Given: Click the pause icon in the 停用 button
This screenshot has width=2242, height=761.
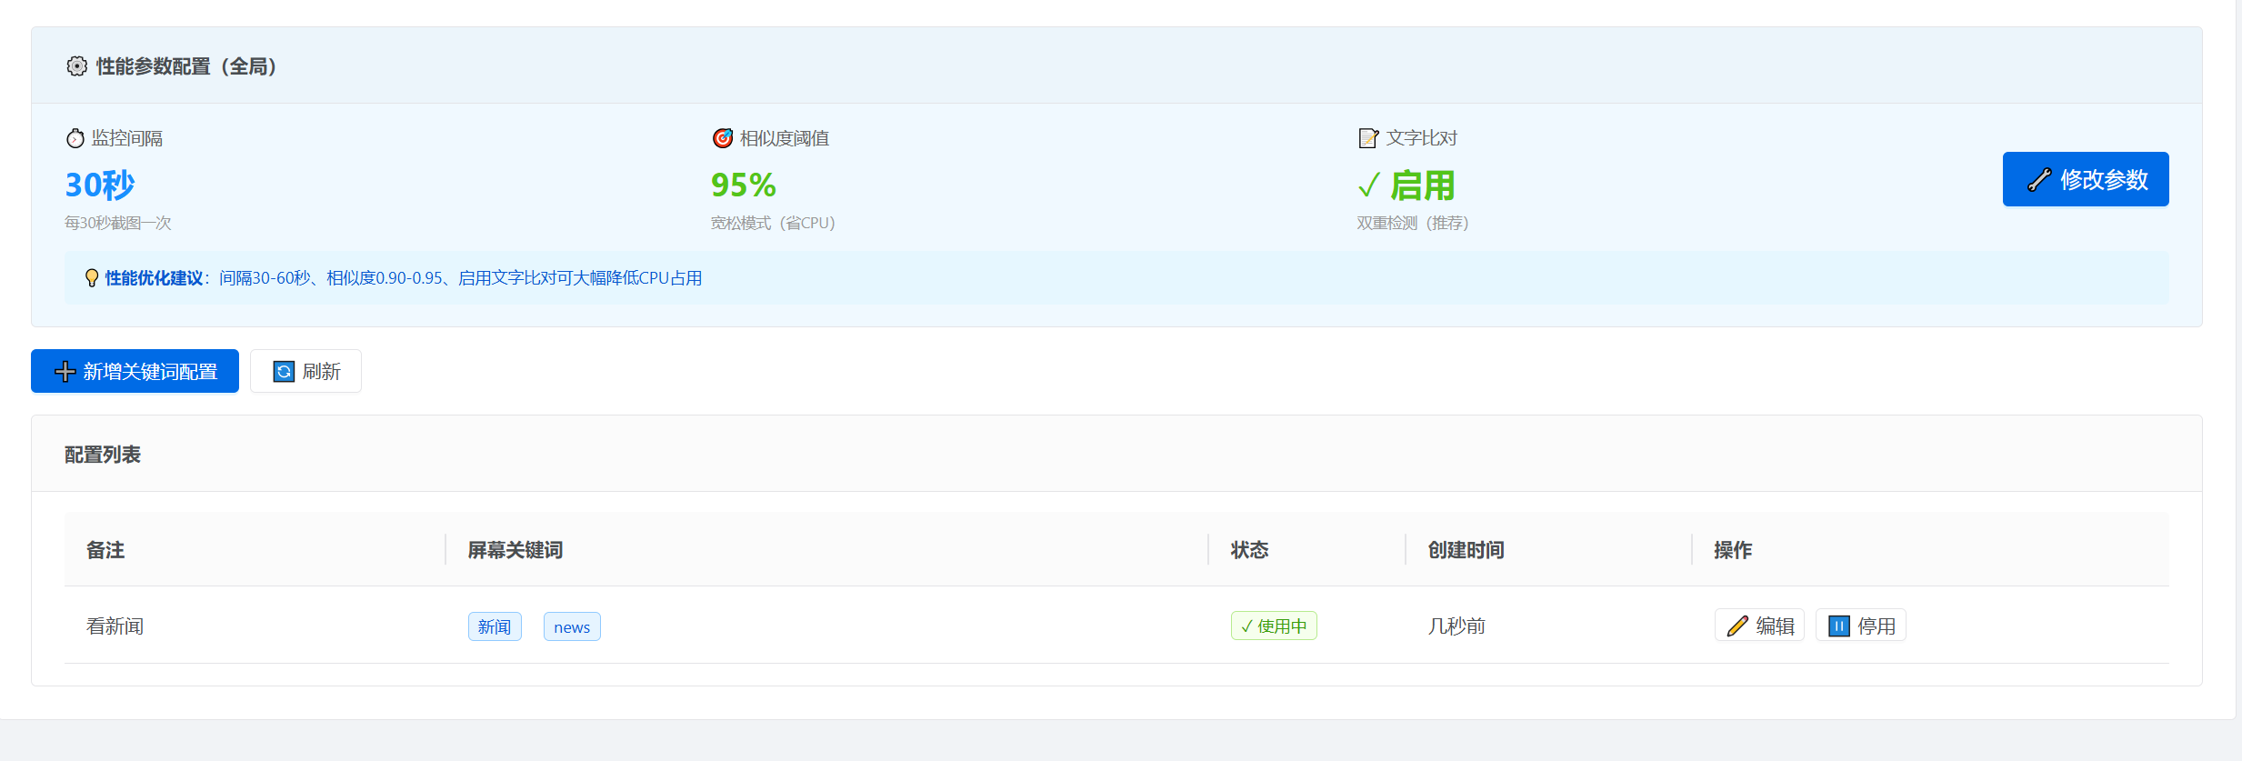Looking at the screenshot, I should pos(1838,626).
